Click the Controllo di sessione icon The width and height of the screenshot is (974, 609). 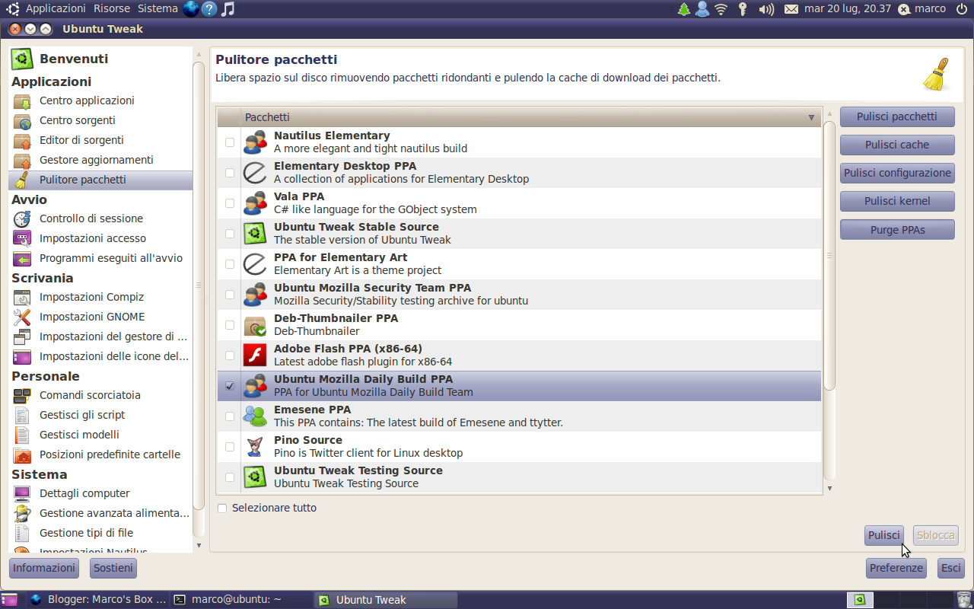pos(23,218)
